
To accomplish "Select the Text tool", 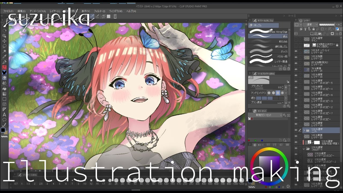I will [x=4, y=114].
